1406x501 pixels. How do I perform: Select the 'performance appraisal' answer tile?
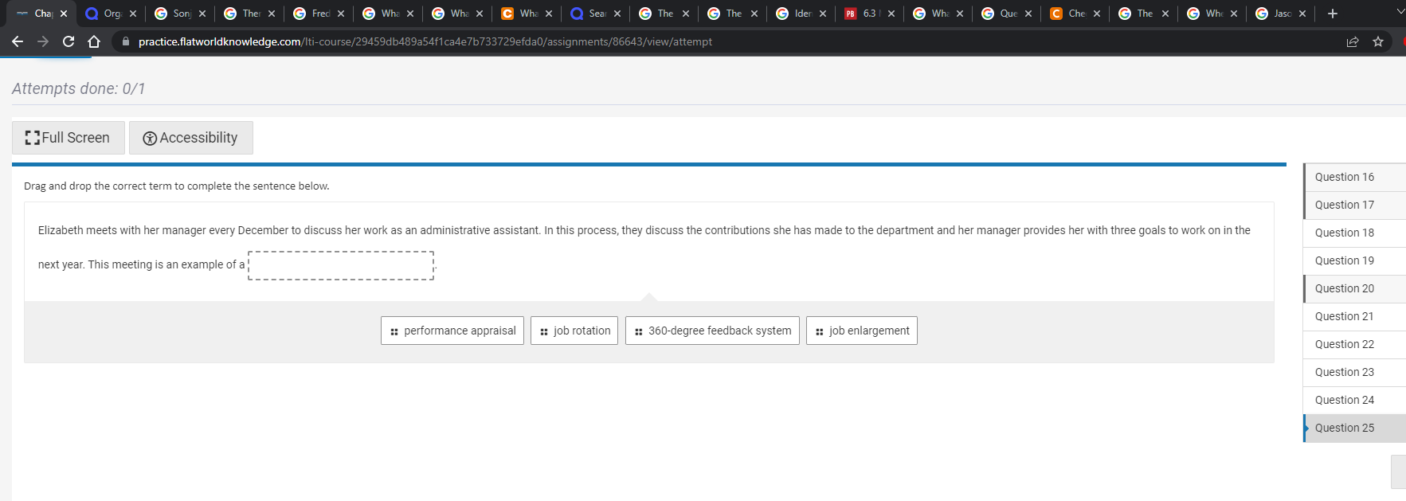(452, 331)
